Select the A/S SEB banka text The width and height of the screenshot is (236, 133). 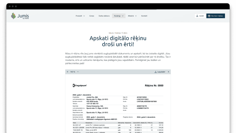[92, 101]
